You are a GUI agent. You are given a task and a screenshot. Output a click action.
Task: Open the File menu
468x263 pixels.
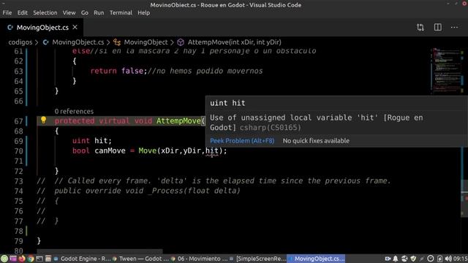(7, 13)
